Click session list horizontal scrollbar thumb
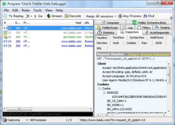175x125 pixels. coord(20,109)
